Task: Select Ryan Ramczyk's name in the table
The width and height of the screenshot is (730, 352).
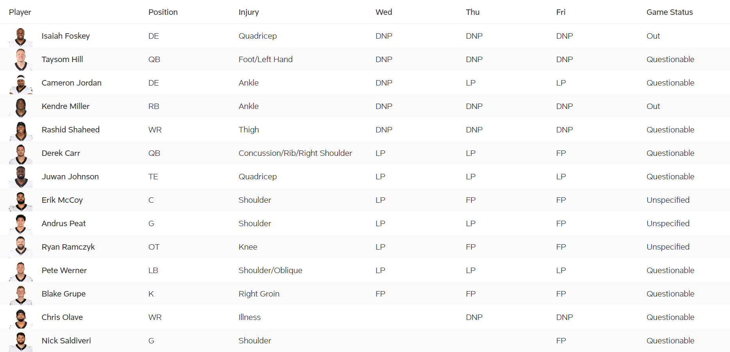Action: (x=68, y=247)
